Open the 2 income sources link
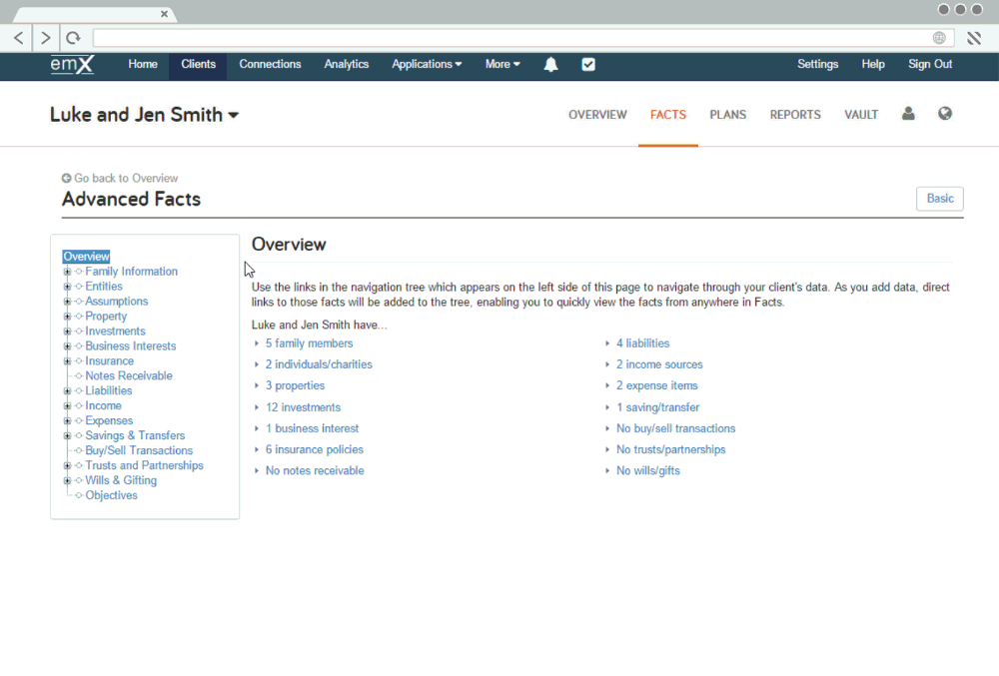999x676 pixels. [659, 364]
